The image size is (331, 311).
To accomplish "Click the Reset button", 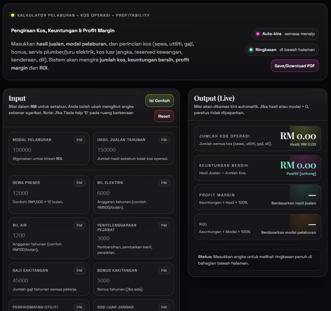I will pyautogui.click(x=164, y=116).
